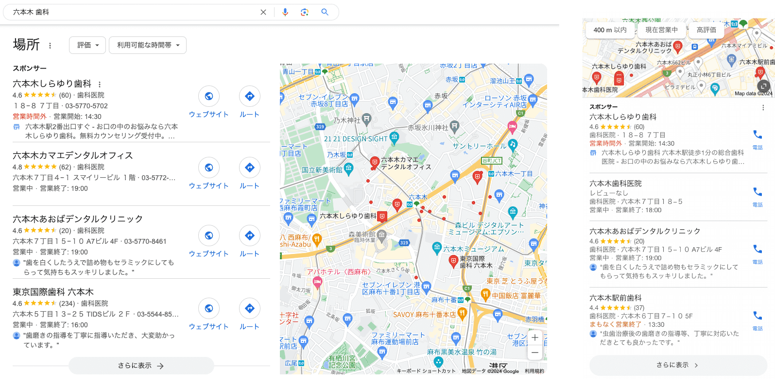The height and width of the screenshot is (387, 775).
Task: Zoom out the large map
Action: click(535, 353)
